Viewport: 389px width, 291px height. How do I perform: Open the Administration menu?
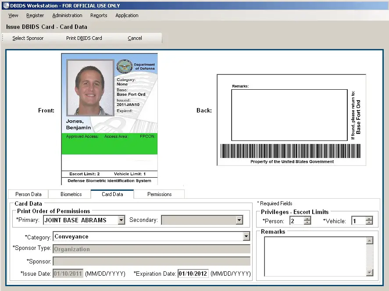click(67, 15)
